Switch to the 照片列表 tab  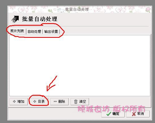pos(17,31)
